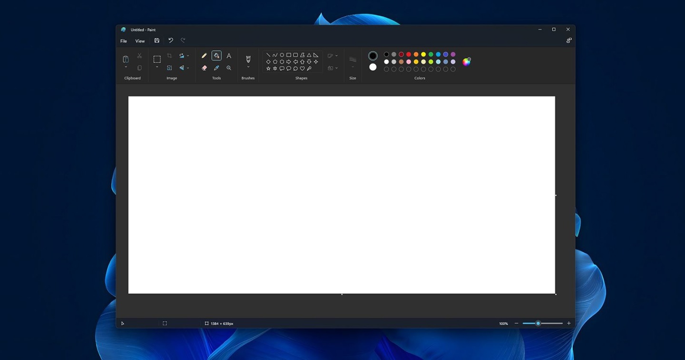The width and height of the screenshot is (685, 360).
Task: Select the Magnifier tool
Action: [229, 68]
